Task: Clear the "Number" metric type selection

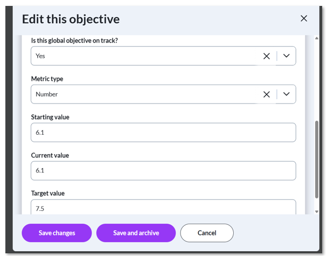Action: [266, 94]
